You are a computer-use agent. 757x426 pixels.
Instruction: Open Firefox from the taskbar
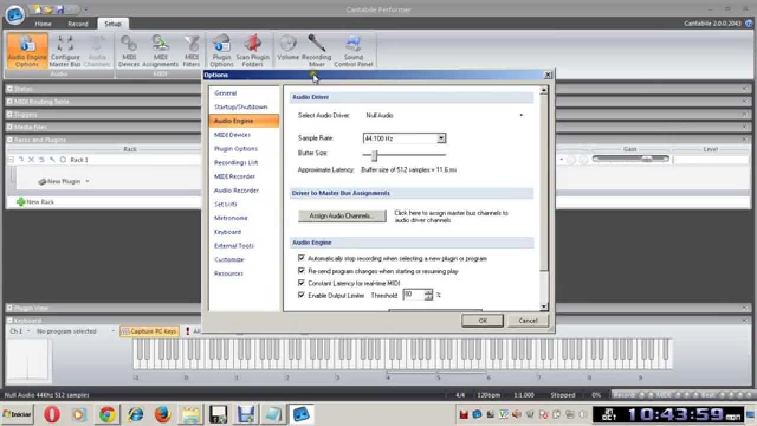coord(163,414)
